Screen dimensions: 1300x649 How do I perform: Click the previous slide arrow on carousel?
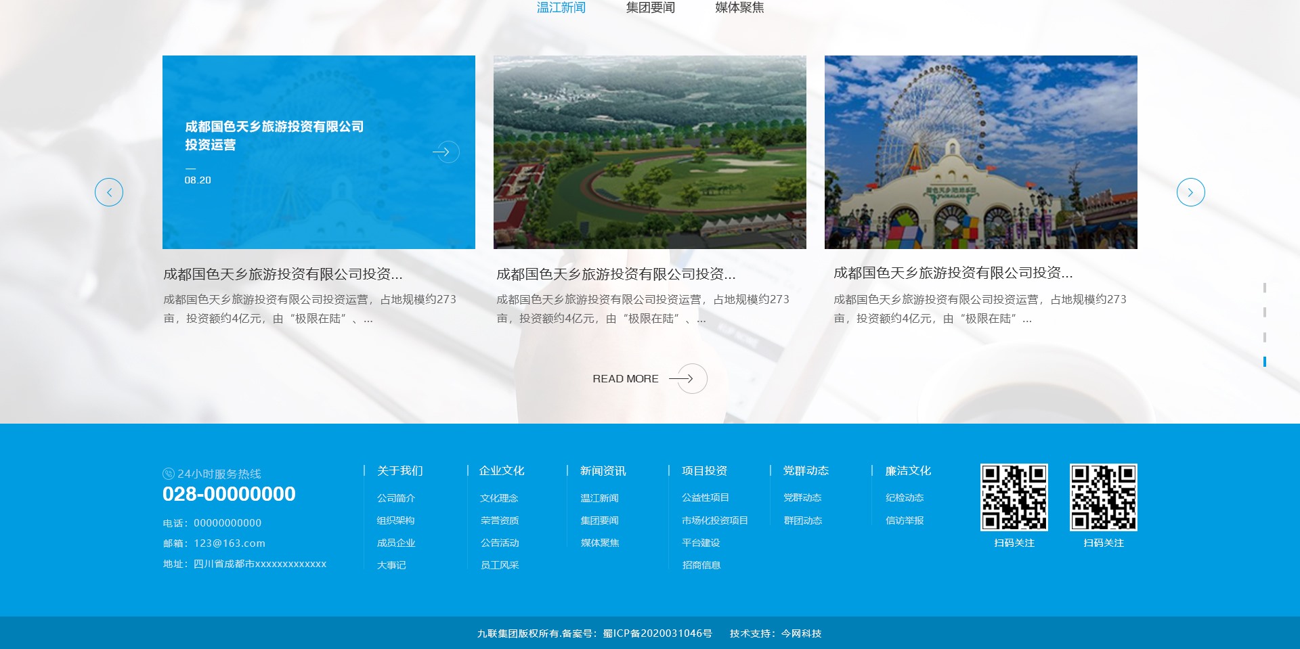(109, 192)
